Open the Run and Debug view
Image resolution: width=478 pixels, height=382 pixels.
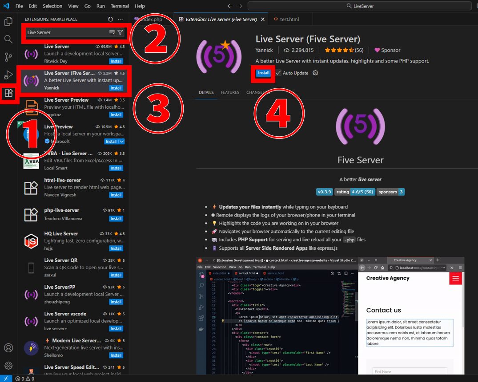pos(9,75)
